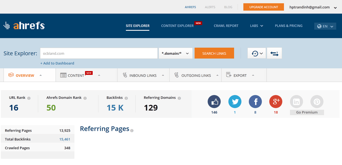Click the Upgrade Account button
This screenshot has width=342, height=165.
coord(263,7)
